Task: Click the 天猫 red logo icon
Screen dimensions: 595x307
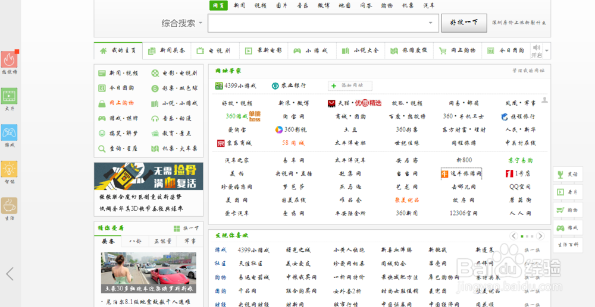Action: pos(331,103)
